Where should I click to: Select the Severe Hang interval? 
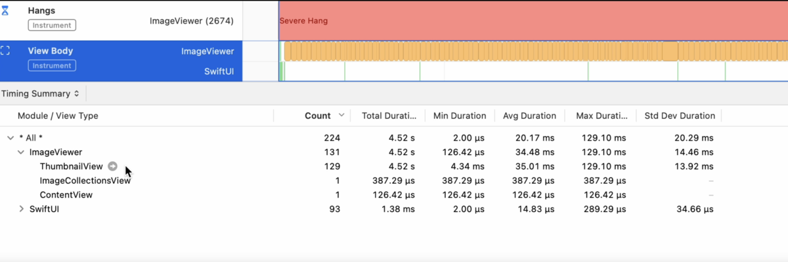pyautogui.click(x=533, y=20)
